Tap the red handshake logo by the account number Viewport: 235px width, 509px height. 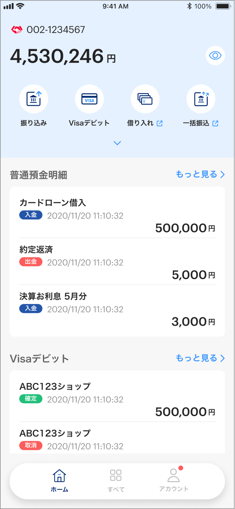click(x=17, y=29)
